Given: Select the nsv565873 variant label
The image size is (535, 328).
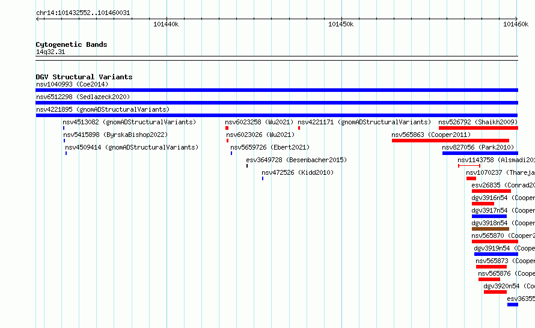Looking at the screenshot, I should tap(506, 261).
